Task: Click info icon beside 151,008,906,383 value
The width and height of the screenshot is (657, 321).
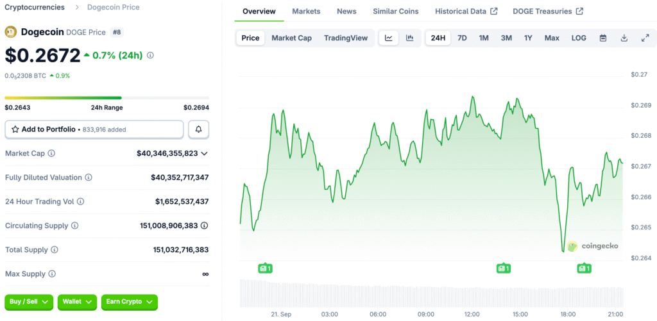Action: coord(205,226)
